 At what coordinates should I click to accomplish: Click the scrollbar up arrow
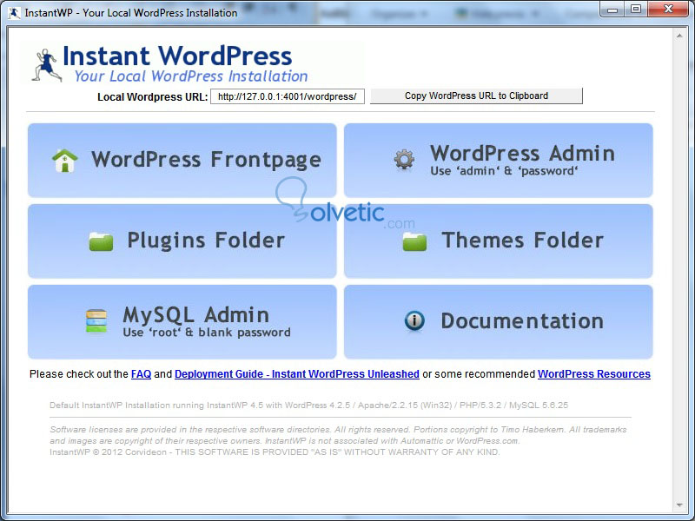point(679,36)
